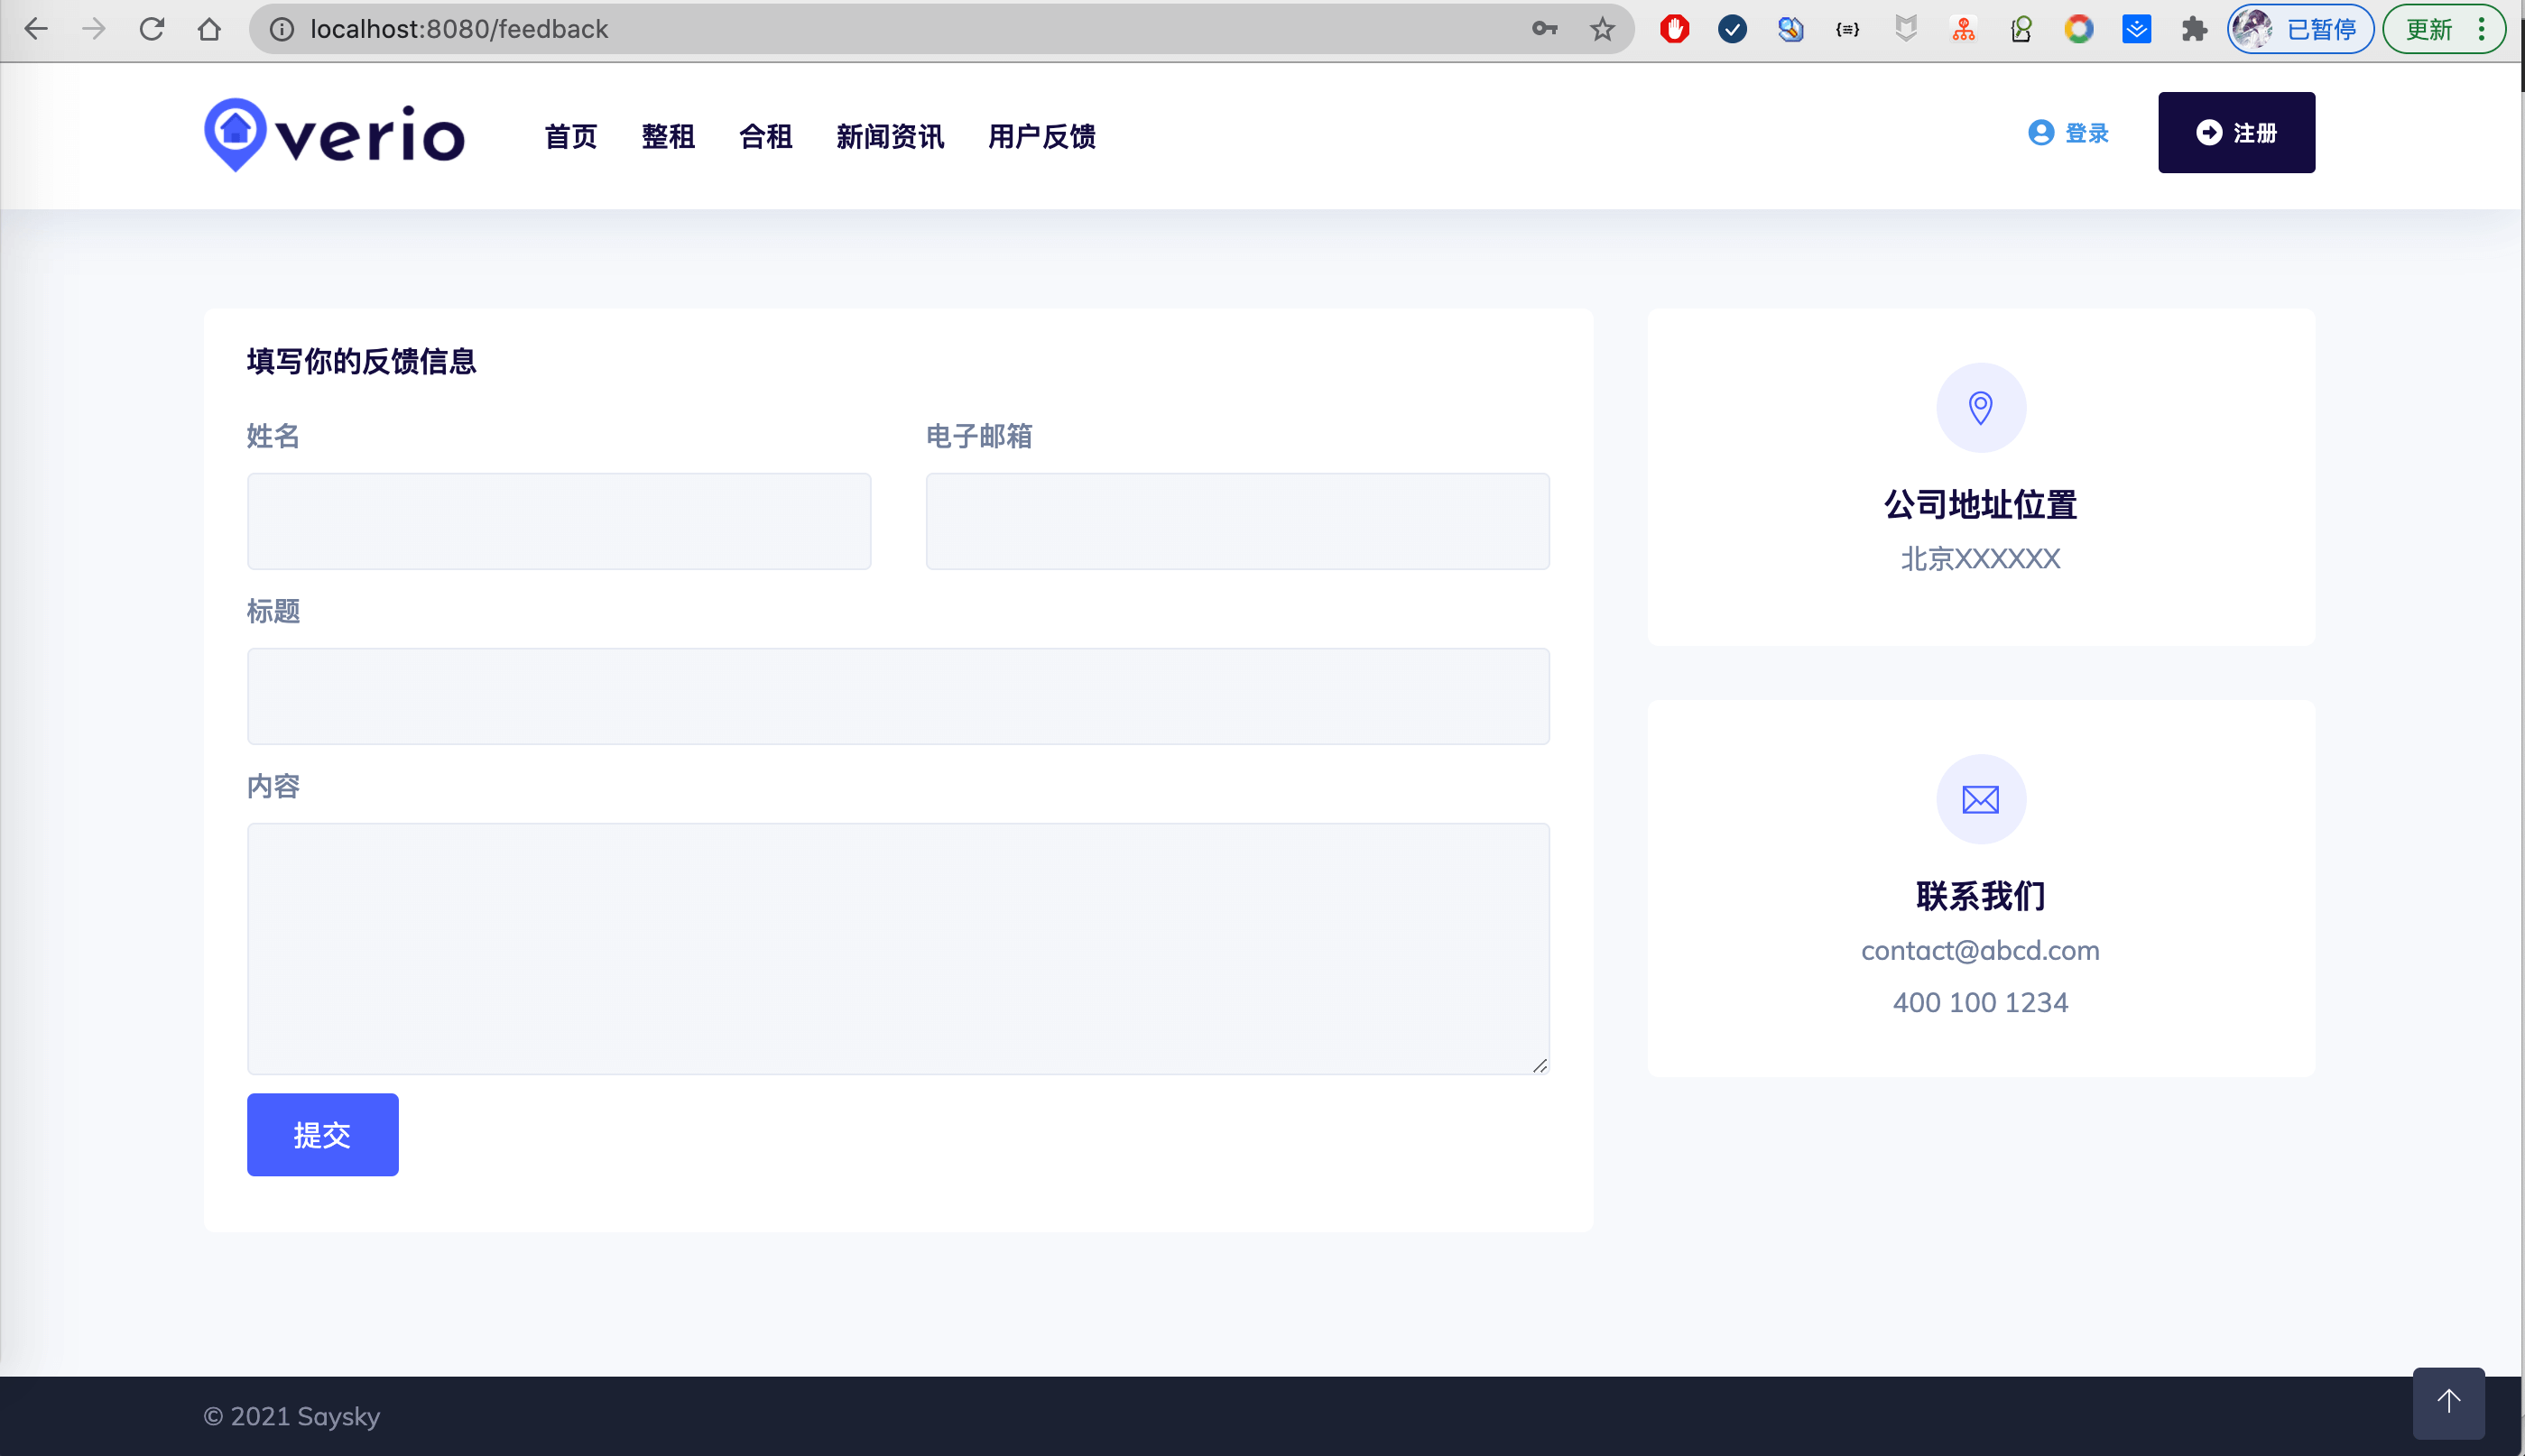Click the red ad blocker extension icon
The height and width of the screenshot is (1456, 2525).
pyautogui.click(x=1675, y=29)
